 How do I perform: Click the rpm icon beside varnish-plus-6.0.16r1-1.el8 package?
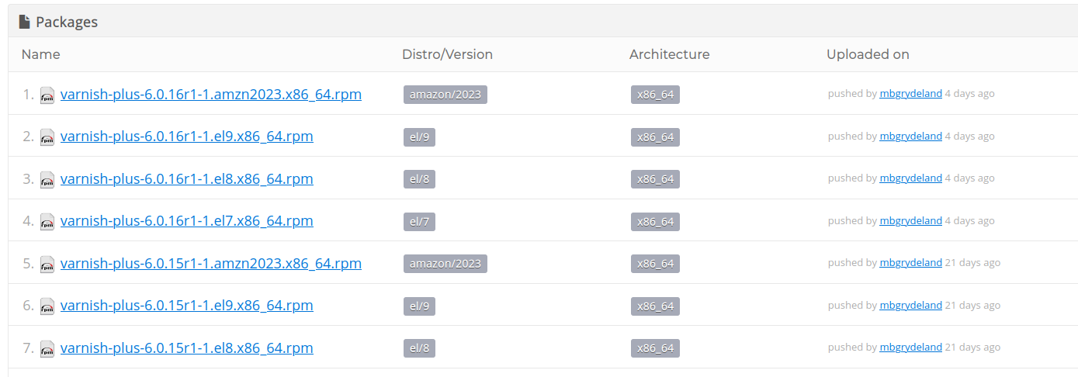pyautogui.click(x=47, y=179)
